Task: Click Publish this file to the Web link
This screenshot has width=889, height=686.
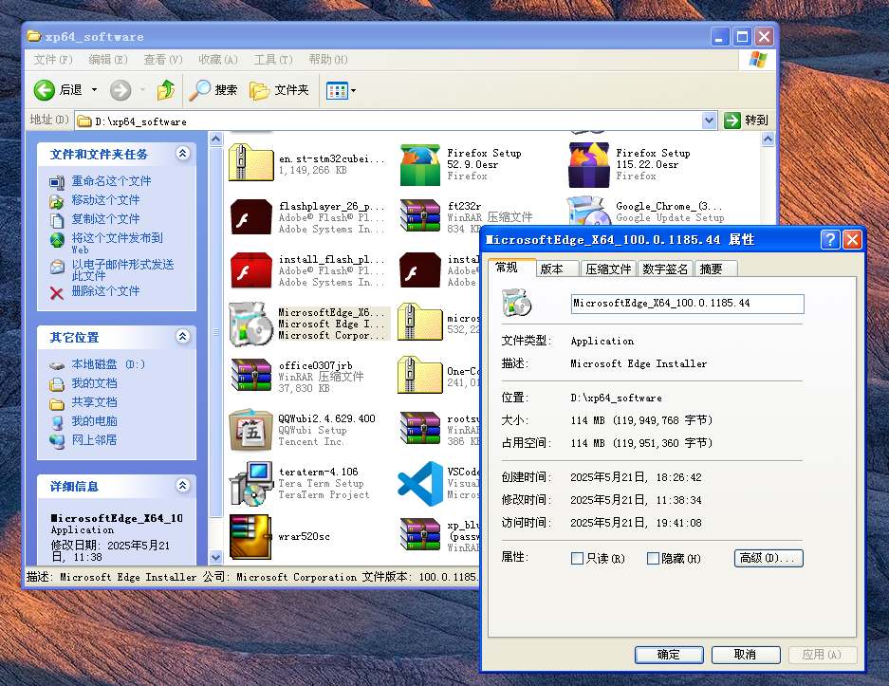Action: (117, 243)
